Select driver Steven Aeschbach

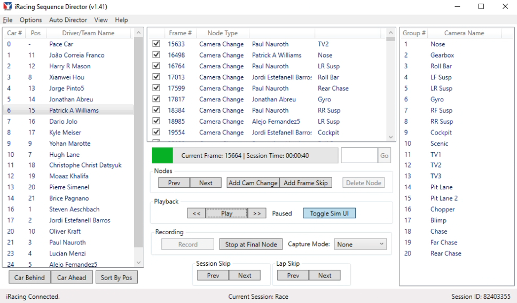tap(68, 209)
